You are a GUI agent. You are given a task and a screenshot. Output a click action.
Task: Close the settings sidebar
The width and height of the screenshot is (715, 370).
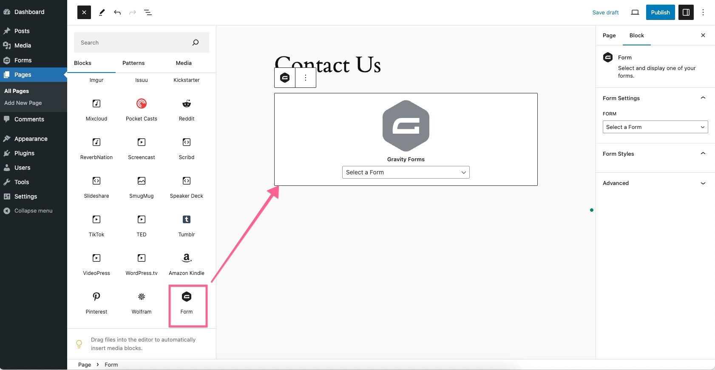(703, 35)
